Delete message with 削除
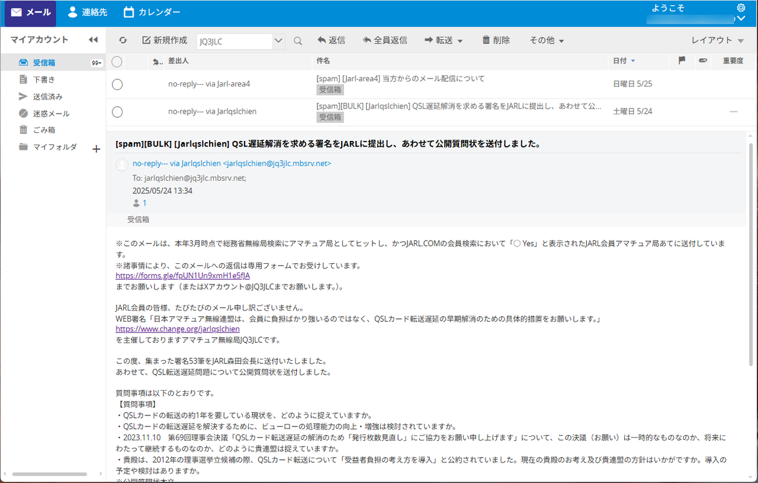This screenshot has height=483, width=758. tap(496, 40)
